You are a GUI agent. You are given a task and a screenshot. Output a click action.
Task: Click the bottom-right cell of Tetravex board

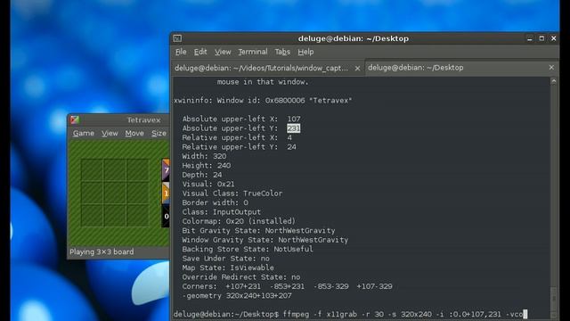click(x=137, y=216)
